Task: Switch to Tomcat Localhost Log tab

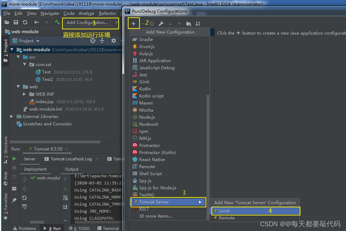Action: click(x=71, y=159)
